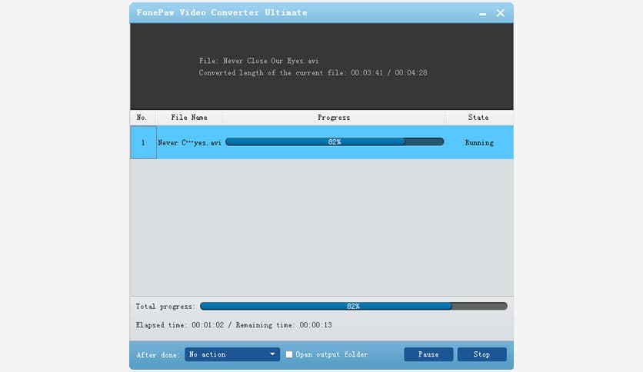The image size is (643, 372).
Task: Click the File Name column header
Action: click(189, 118)
